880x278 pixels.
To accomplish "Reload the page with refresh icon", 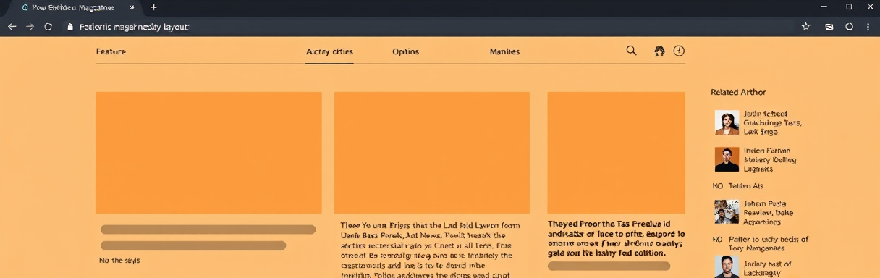I will (x=48, y=26).
